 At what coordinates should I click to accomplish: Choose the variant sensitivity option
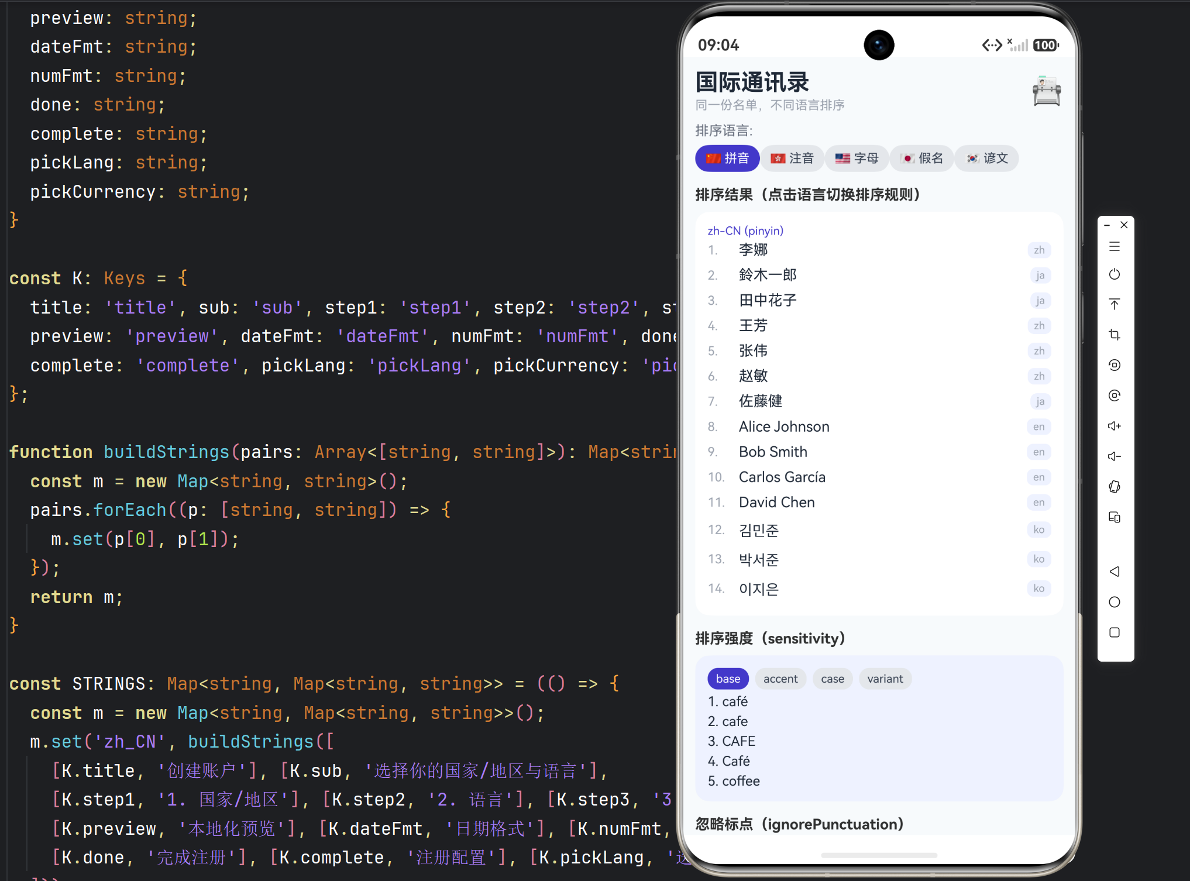885,679
